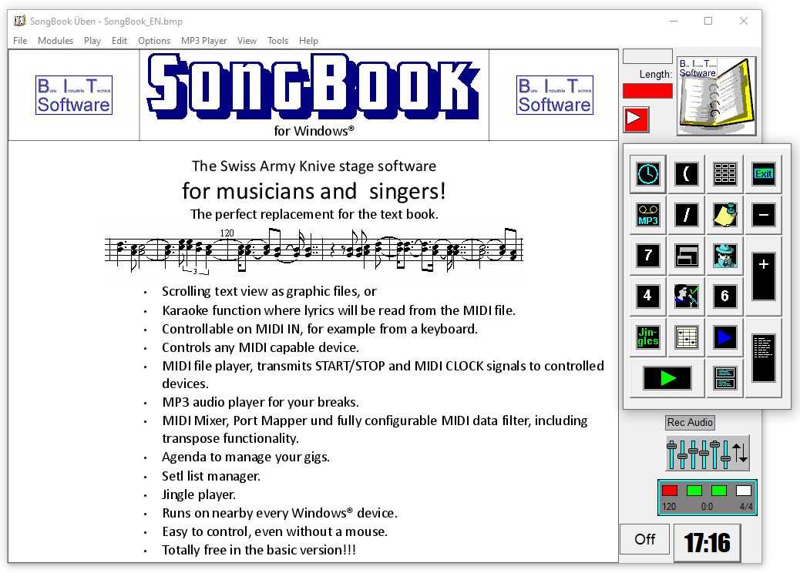This screenshot has width=800, height=573.
Task: Click the number 4 keypad button
Action: point(648,296)
